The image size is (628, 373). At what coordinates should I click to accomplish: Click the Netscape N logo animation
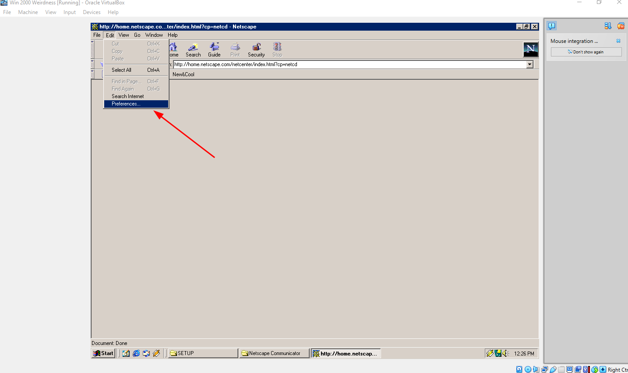click(530, 49)
